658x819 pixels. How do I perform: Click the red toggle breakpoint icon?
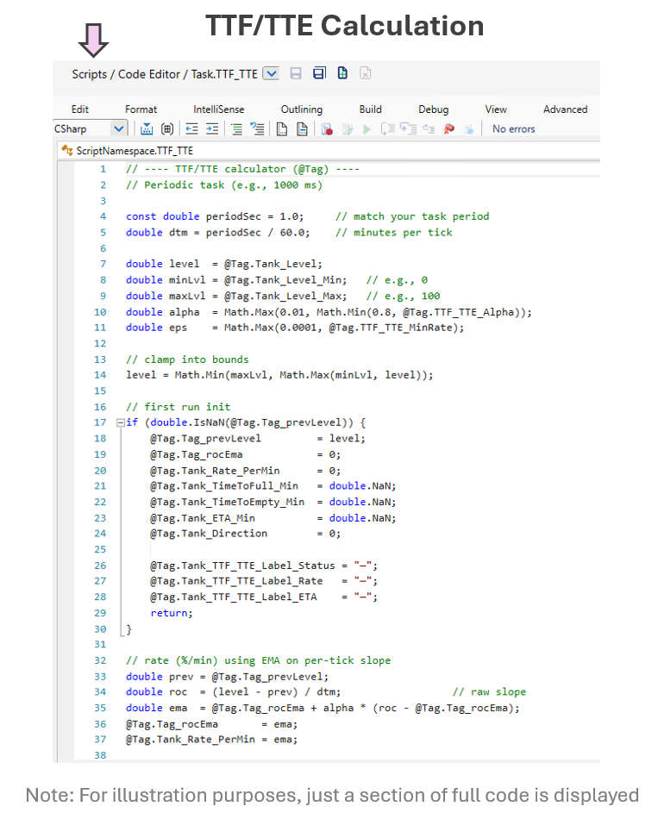point(327,129)
